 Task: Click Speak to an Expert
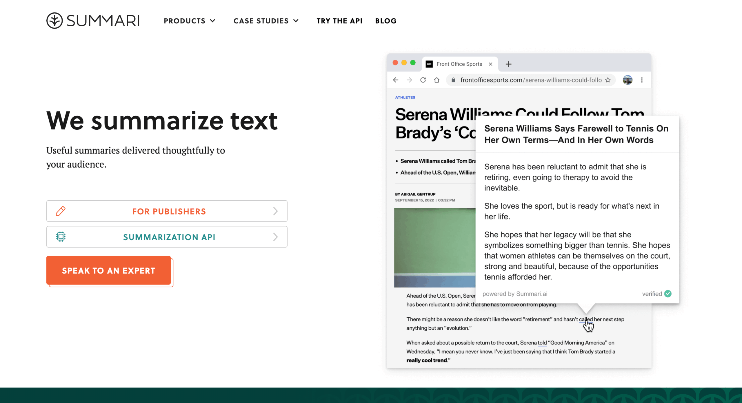point(109,270)
